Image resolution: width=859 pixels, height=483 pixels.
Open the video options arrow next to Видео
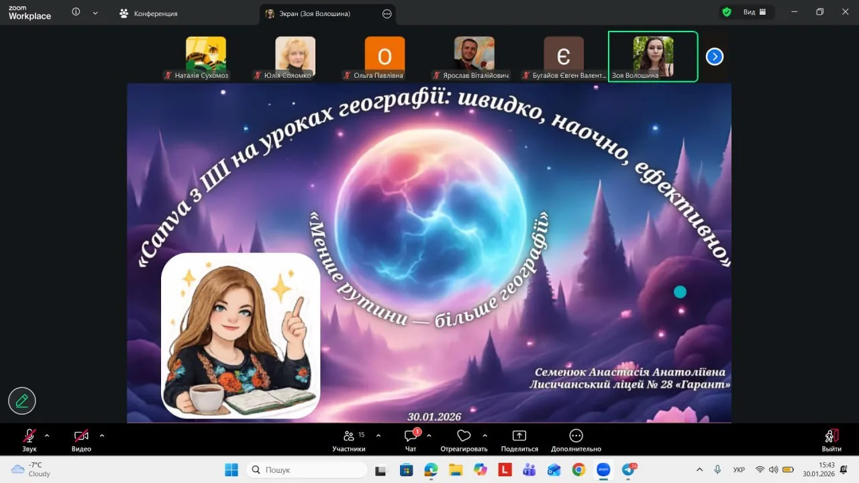tap(102, 435)
